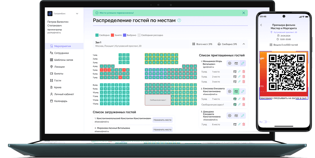Edit guest Елисеева Елизавета with the pencil icon
This screenshot has width=315, height=158.
point(243,92)
